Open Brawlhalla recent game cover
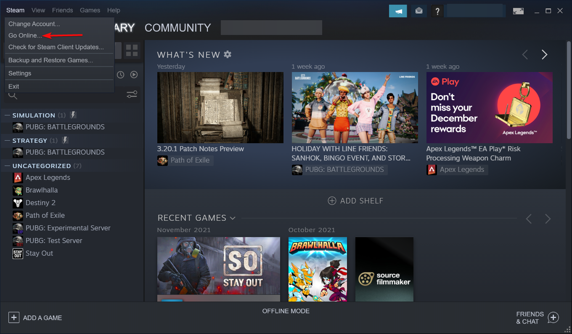Image resolution: width=572 pixels, height=334 pixels. click(318, 269)
